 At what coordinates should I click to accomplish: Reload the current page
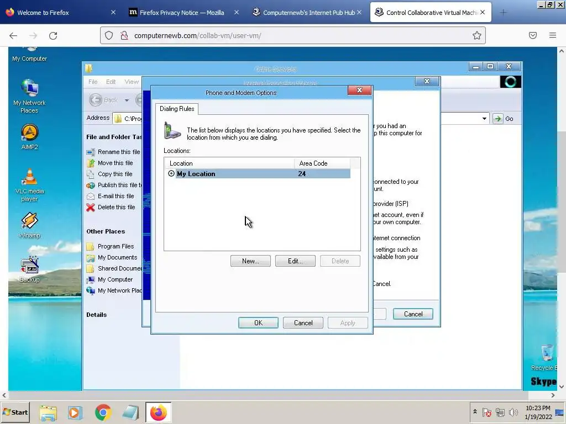click(x=53, y=35)
